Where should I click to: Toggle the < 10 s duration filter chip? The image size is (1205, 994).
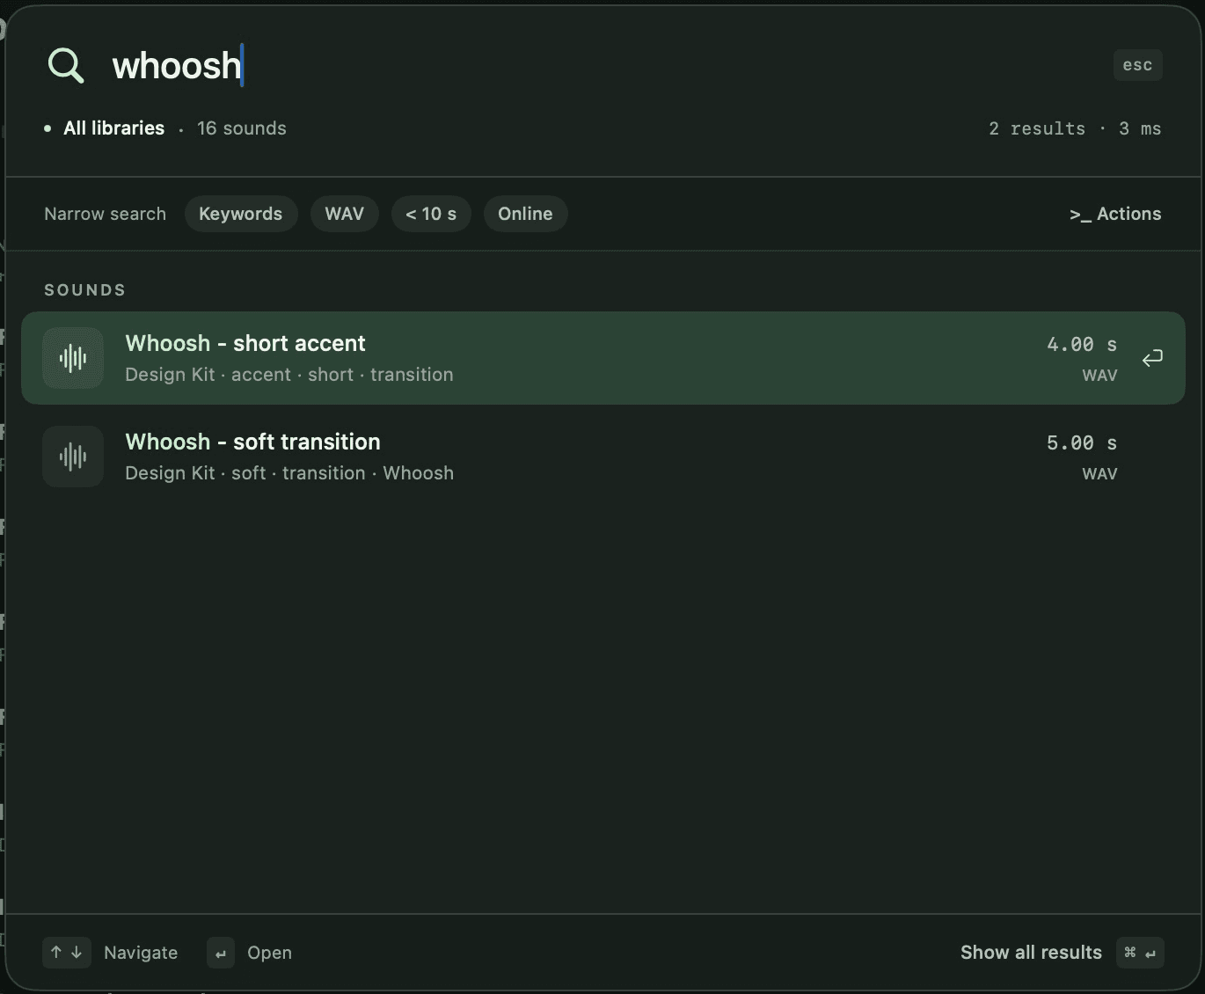pos(431,214)
